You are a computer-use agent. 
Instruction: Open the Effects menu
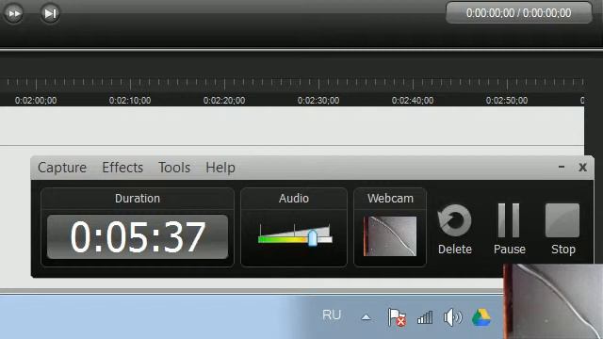pos(122,168)
